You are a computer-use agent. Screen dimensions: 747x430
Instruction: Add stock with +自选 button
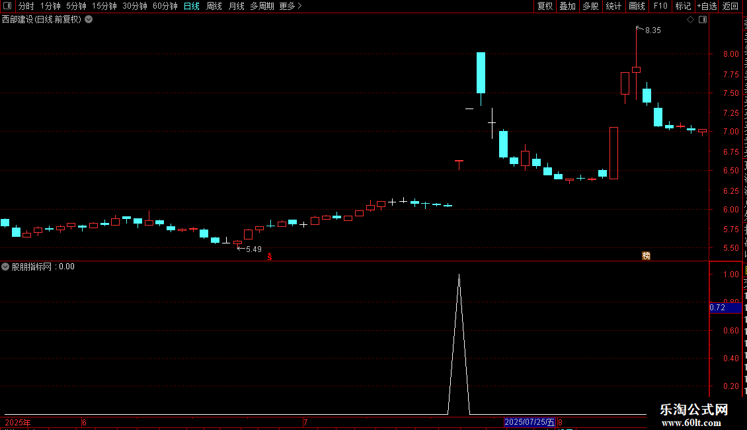pos(707,6)
